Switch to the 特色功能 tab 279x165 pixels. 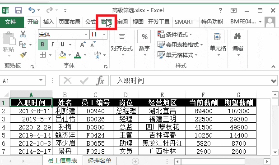point(212,22)
